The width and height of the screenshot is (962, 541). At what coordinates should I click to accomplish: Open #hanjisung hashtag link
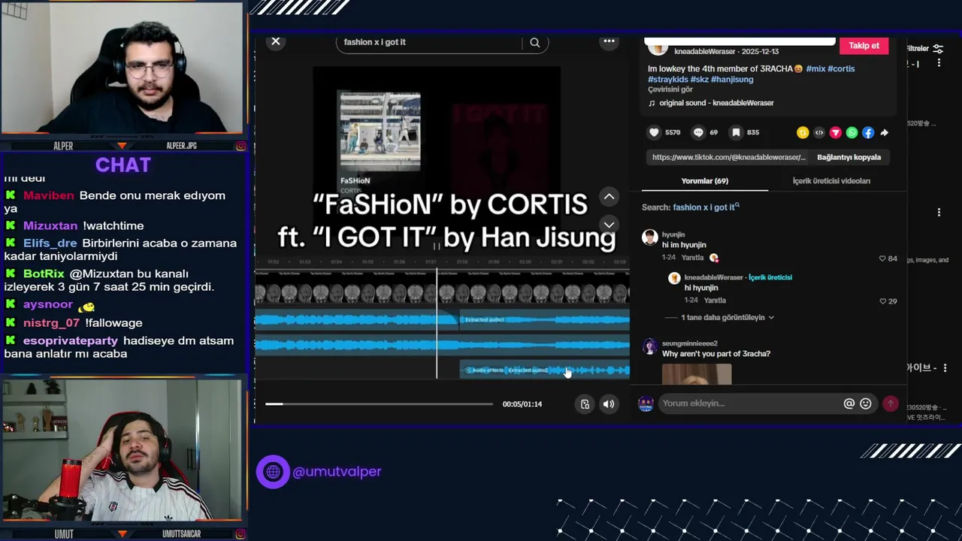pyautogui.click(x=732, y=79)
